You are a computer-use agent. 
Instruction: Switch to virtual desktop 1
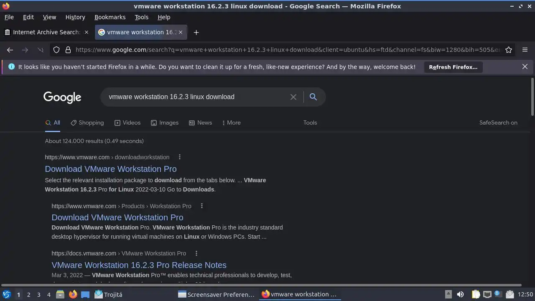pos(18,295)
